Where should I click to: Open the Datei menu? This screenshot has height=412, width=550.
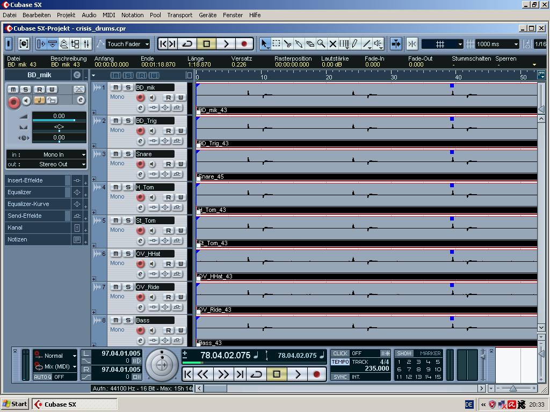coord(10,15)
